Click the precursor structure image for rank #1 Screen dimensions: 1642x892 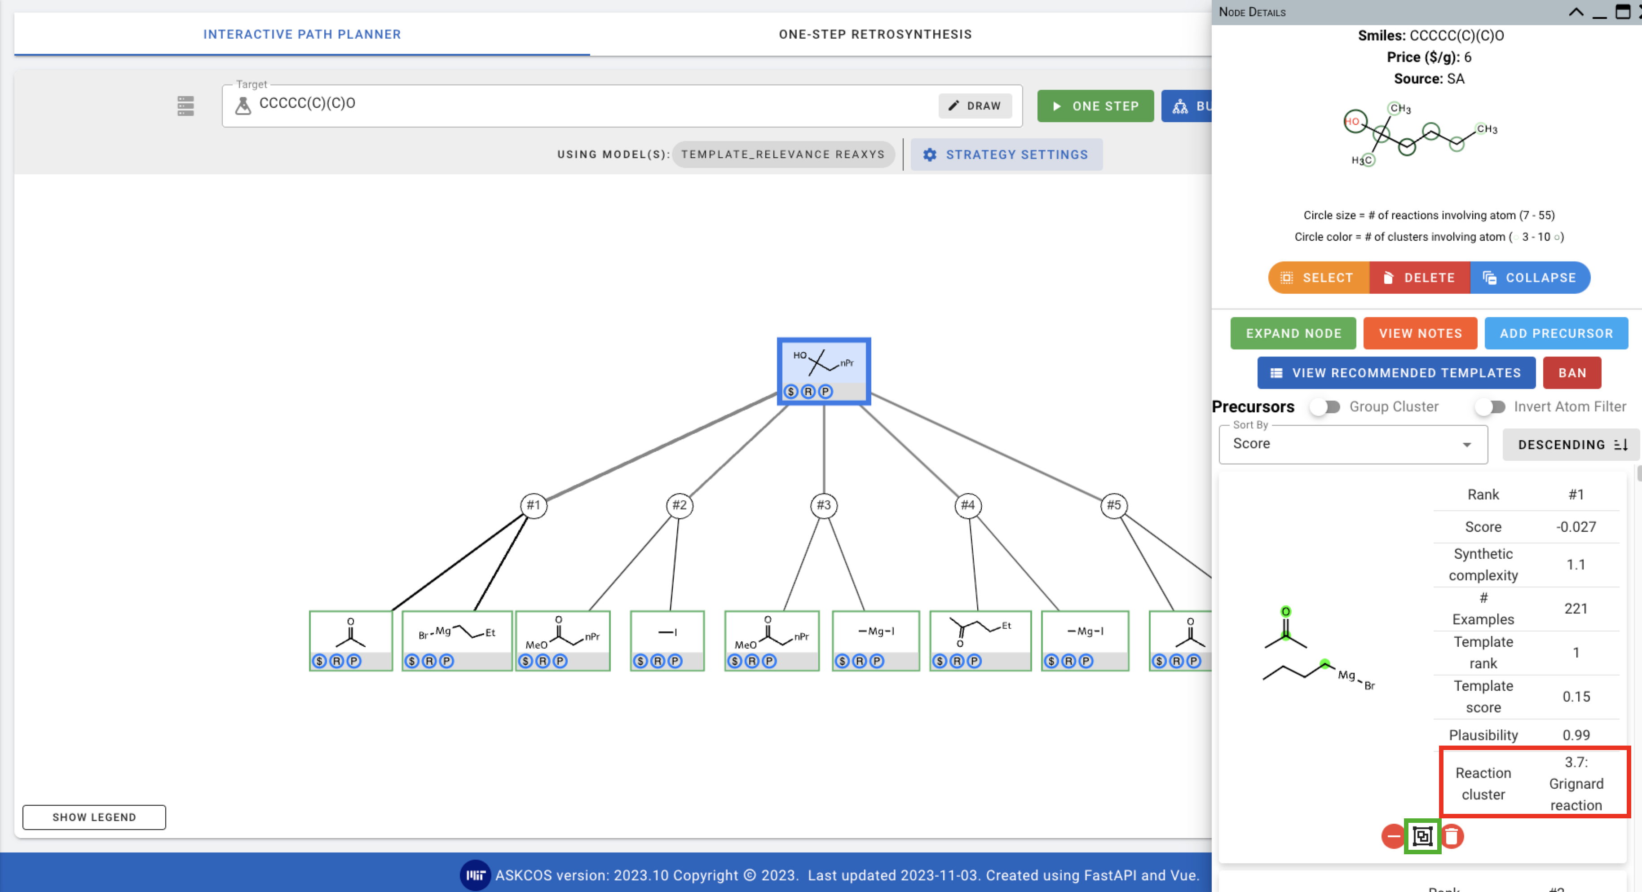[1319, 649]
